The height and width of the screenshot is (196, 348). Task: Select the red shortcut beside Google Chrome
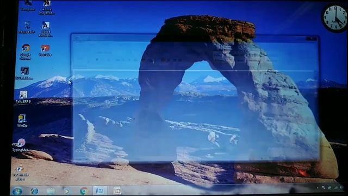[x=45, y=51]
